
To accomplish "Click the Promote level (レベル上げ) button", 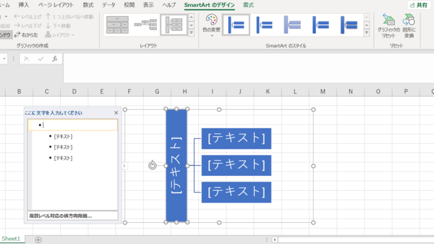I will point(28,17).
